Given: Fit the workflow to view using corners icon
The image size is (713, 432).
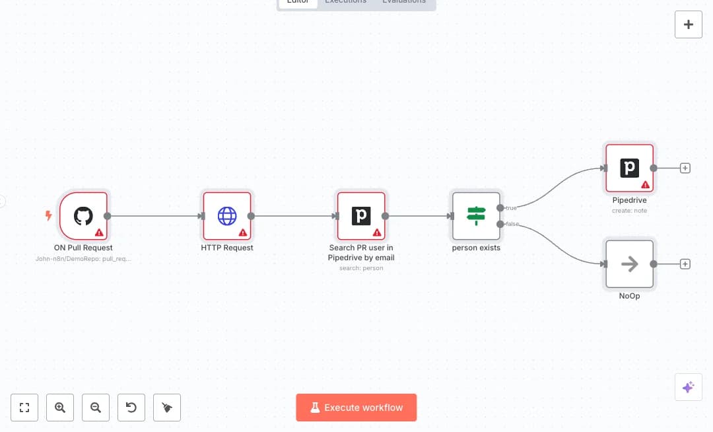Looking at the screenshot, I should tap(24, 408).
